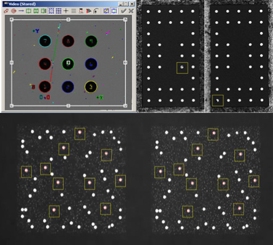The image size is (273, 245).
Task: Click the gray X cancel toolbar icon
Action: [x=131, y=11]
